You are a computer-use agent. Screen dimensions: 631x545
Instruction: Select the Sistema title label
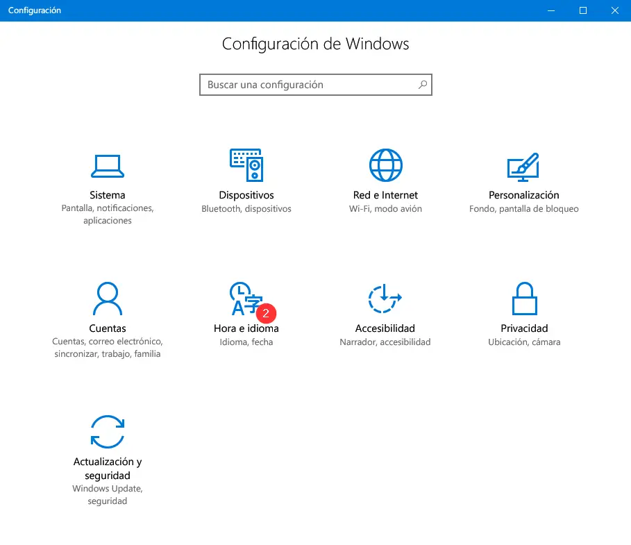(108, 195)
